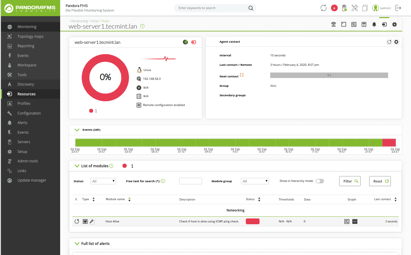Click the List of modules info icon
Screen dimensions: 411x255
point(111,166)
